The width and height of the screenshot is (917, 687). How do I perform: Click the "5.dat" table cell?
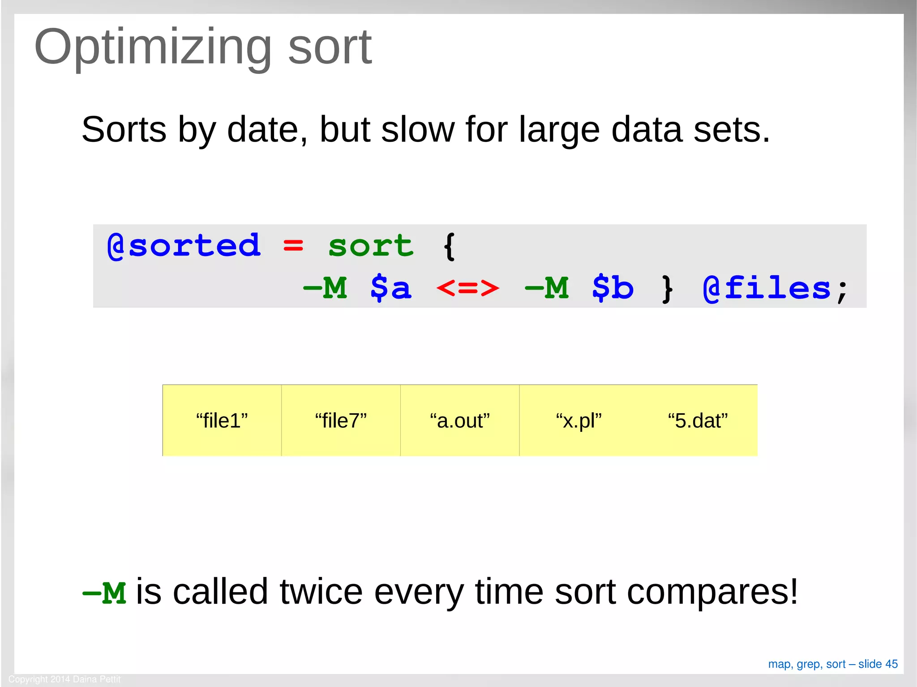698,420
